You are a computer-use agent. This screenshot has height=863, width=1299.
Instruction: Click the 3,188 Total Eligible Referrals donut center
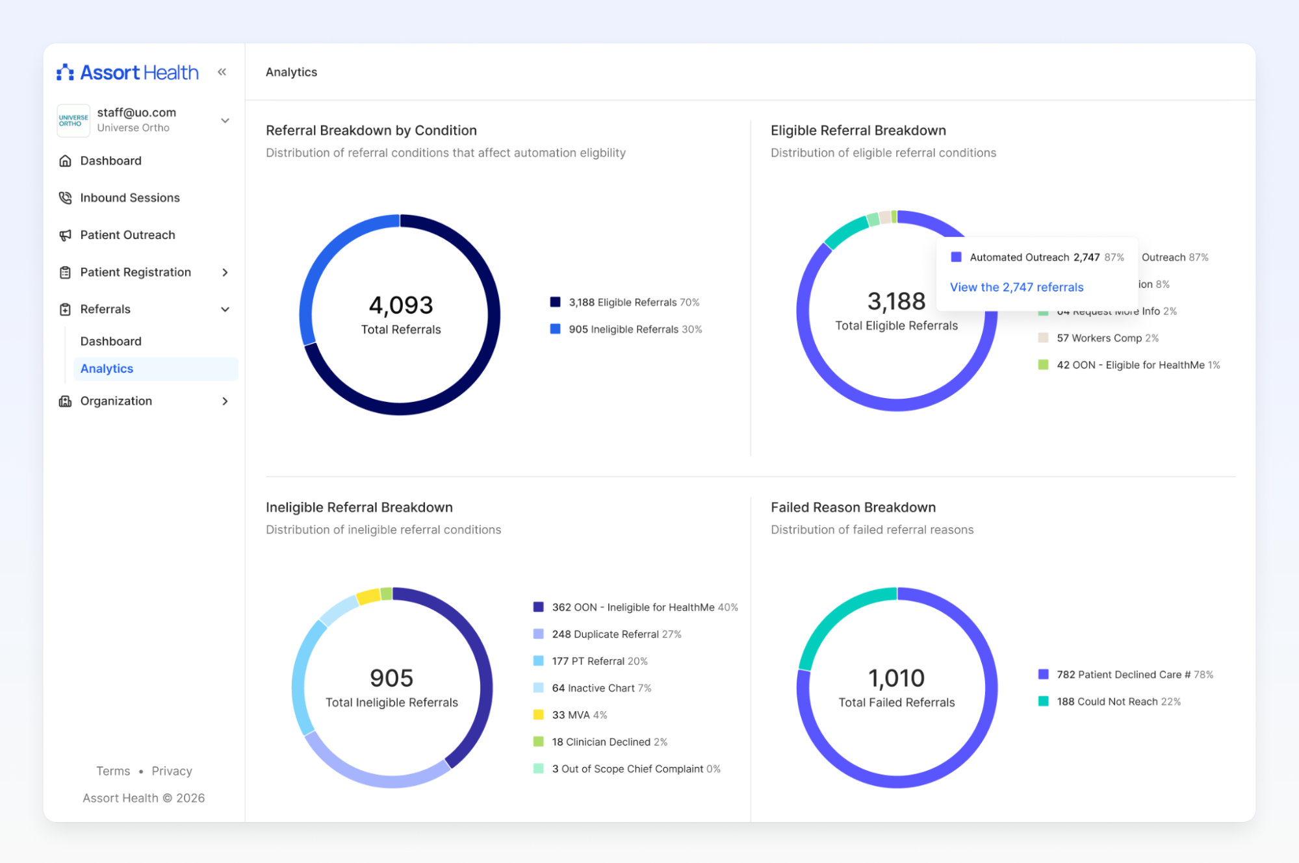click(x=896, y=311)
